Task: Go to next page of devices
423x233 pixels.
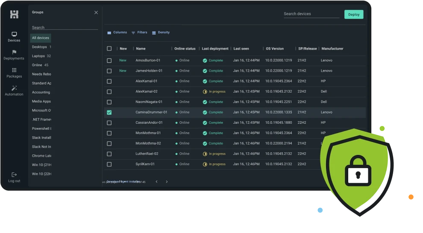Action: [x=167, y=181]
